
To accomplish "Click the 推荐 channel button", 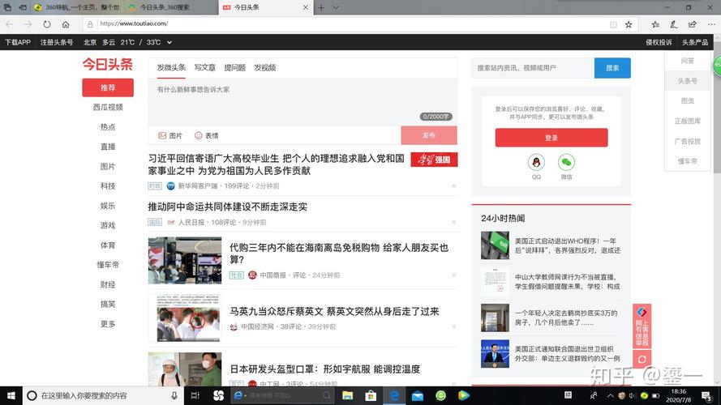I will point(108,87).
